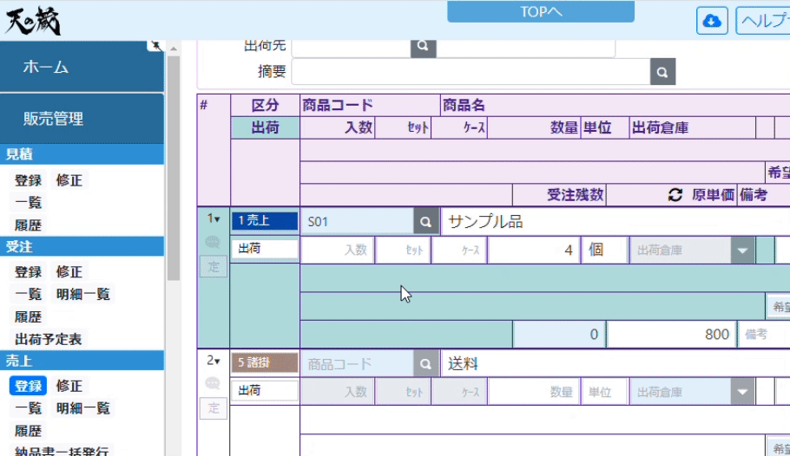
Task: Select the 受注 section header
Action: coord(82,246)
